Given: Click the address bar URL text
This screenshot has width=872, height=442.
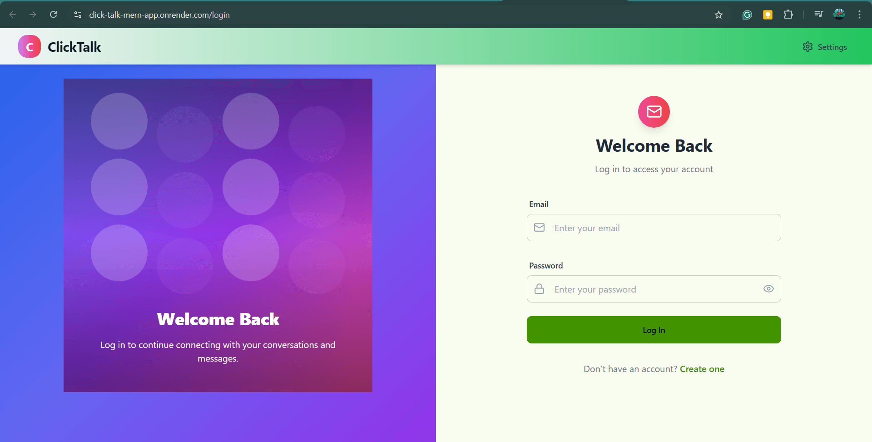Looking at the screenshot, I should pyautogui.click(x=159, y=15).
